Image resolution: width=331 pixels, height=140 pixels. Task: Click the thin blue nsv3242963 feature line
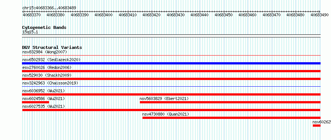(x=171, y=87)
